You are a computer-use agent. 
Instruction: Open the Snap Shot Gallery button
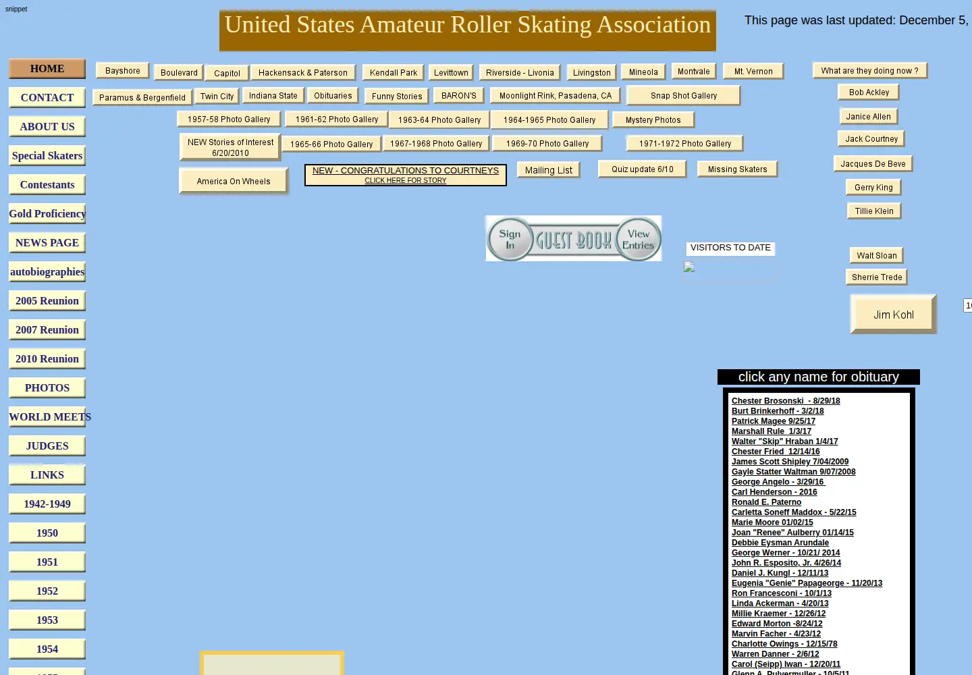pos(684,96)
